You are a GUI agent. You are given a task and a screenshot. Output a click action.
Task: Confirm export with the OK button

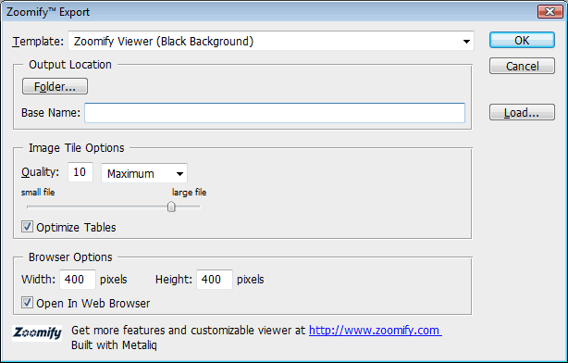coord(522,40)
